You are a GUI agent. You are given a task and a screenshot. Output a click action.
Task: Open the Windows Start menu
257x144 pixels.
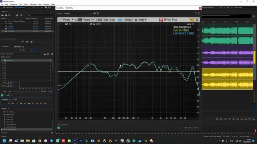pos(4,141)
